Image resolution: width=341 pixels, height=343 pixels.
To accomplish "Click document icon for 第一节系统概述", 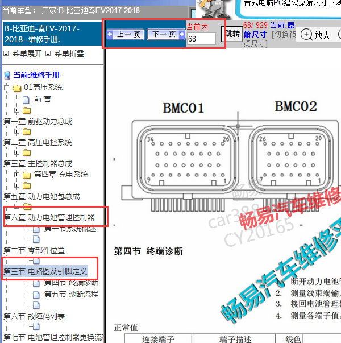I will click(x=36, y=229).
